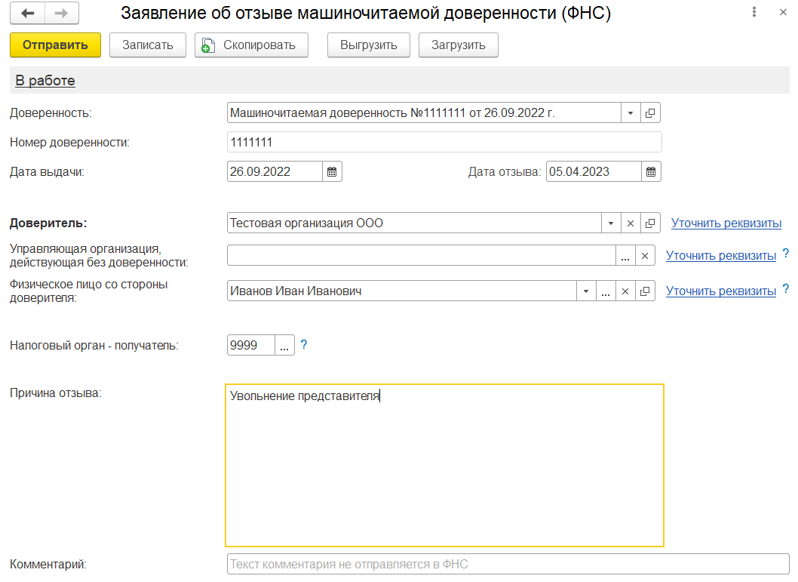Clear the Управляющая организация field
Viewport: 798px width, 582px height.
[645, 255]
